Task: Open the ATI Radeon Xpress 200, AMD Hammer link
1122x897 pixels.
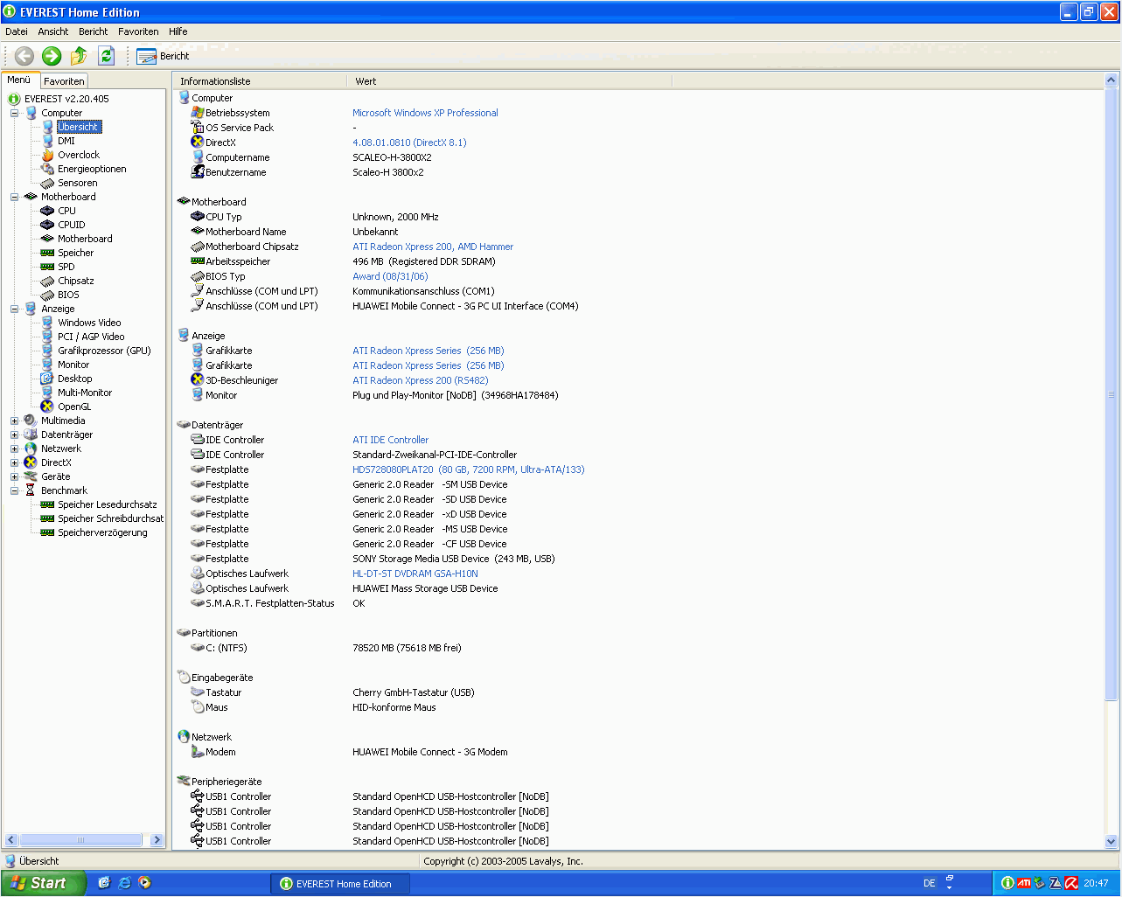Action: click(433, 247)
